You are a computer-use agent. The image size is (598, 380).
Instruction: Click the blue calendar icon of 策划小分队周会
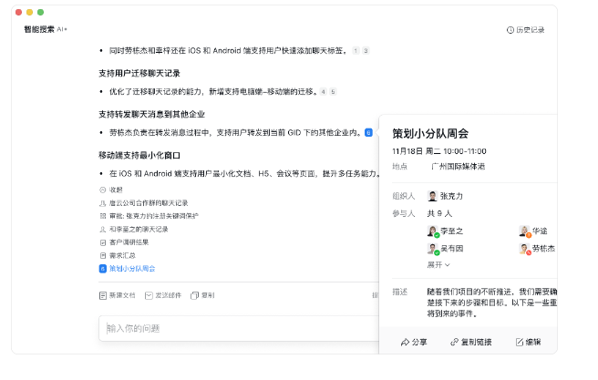point(102,269)
